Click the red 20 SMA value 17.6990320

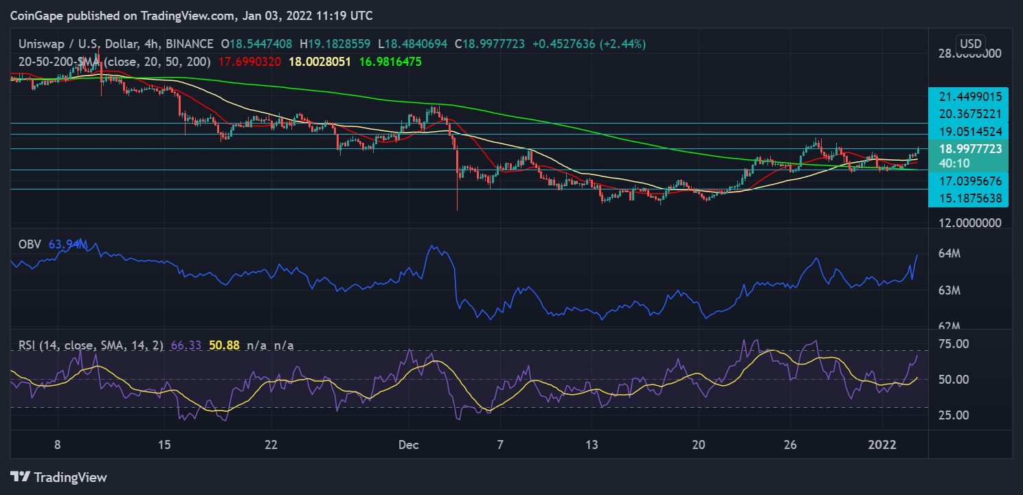tap(250, 62)
